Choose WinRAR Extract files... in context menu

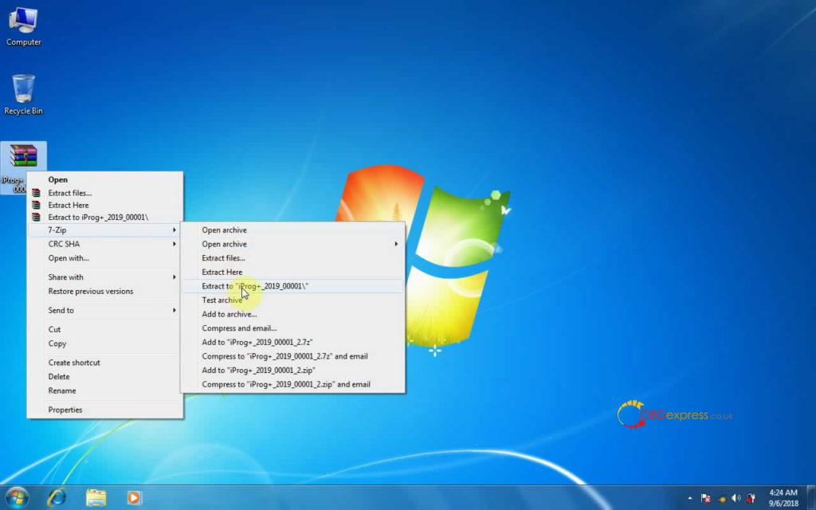[x=105, y=193]
